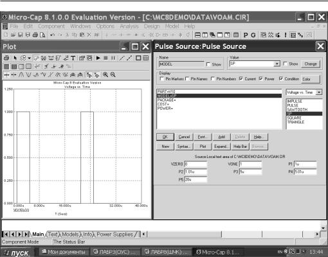This screenshot has height=257, width=328.
Task: Toggle the grid icon in Plot toolbar
Action: tap(146, 58)
